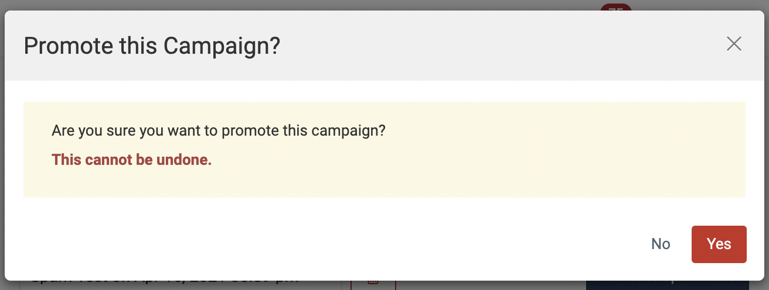Close the Promote this Campaign dialog
Screen dimensions: 769x290
(x=734, y=44)
